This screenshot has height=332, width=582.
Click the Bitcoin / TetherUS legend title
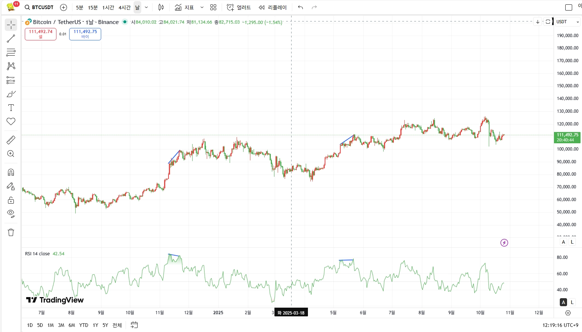click(76, 22)
